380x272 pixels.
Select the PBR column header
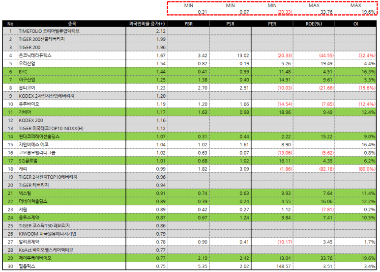tap(189, 24)
